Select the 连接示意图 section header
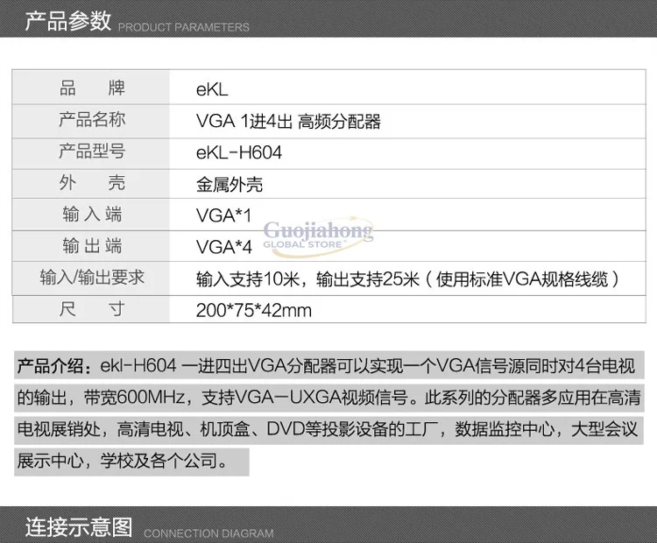 (79, 526)
